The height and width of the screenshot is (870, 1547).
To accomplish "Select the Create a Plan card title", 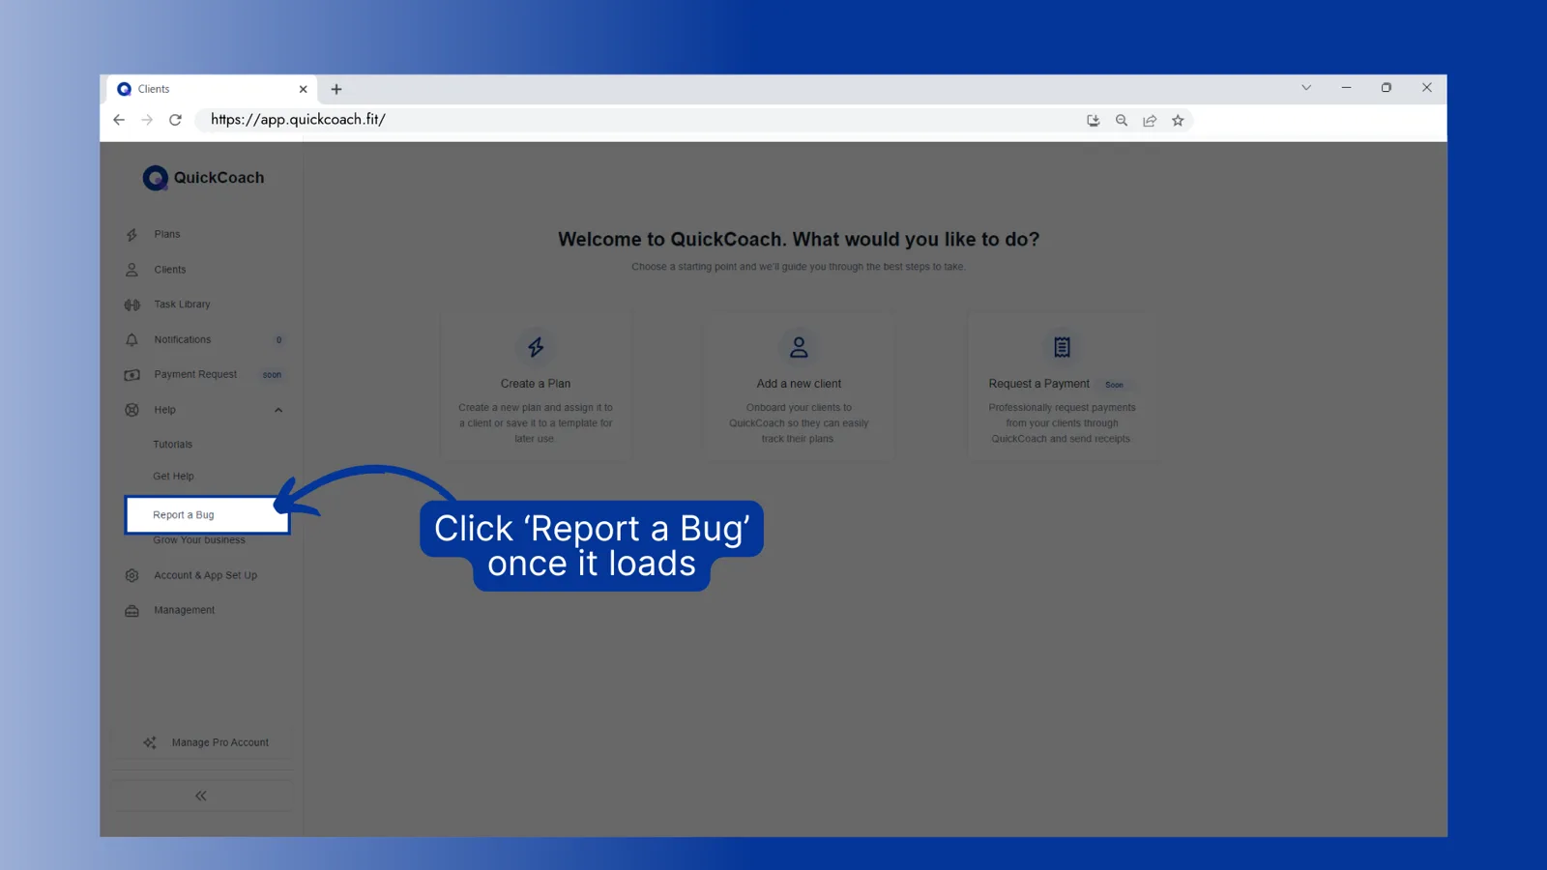I will tap(536, 384).
